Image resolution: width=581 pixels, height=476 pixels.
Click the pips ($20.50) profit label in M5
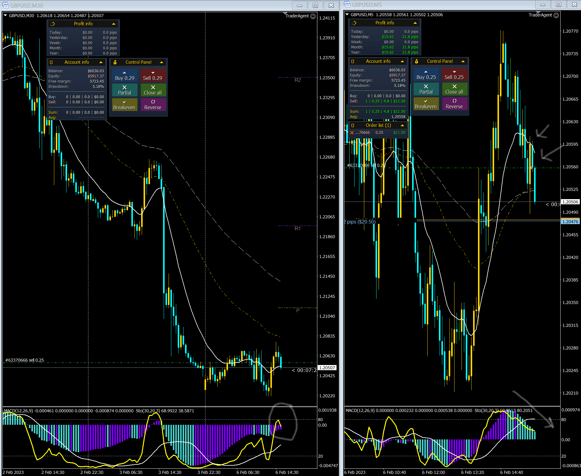pyautogui.click(x=360, y=222)
